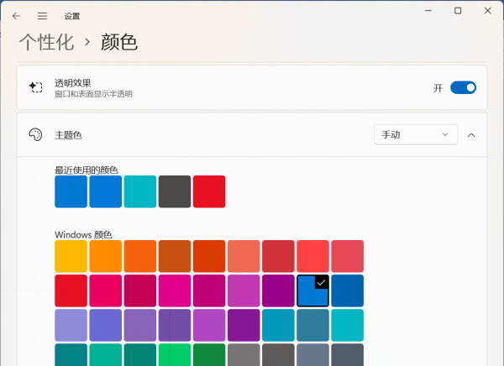Viewport: 504px width, 366px height.
Task: Turn off the 透明效果 toggle switch
Action: click(463, 88)
